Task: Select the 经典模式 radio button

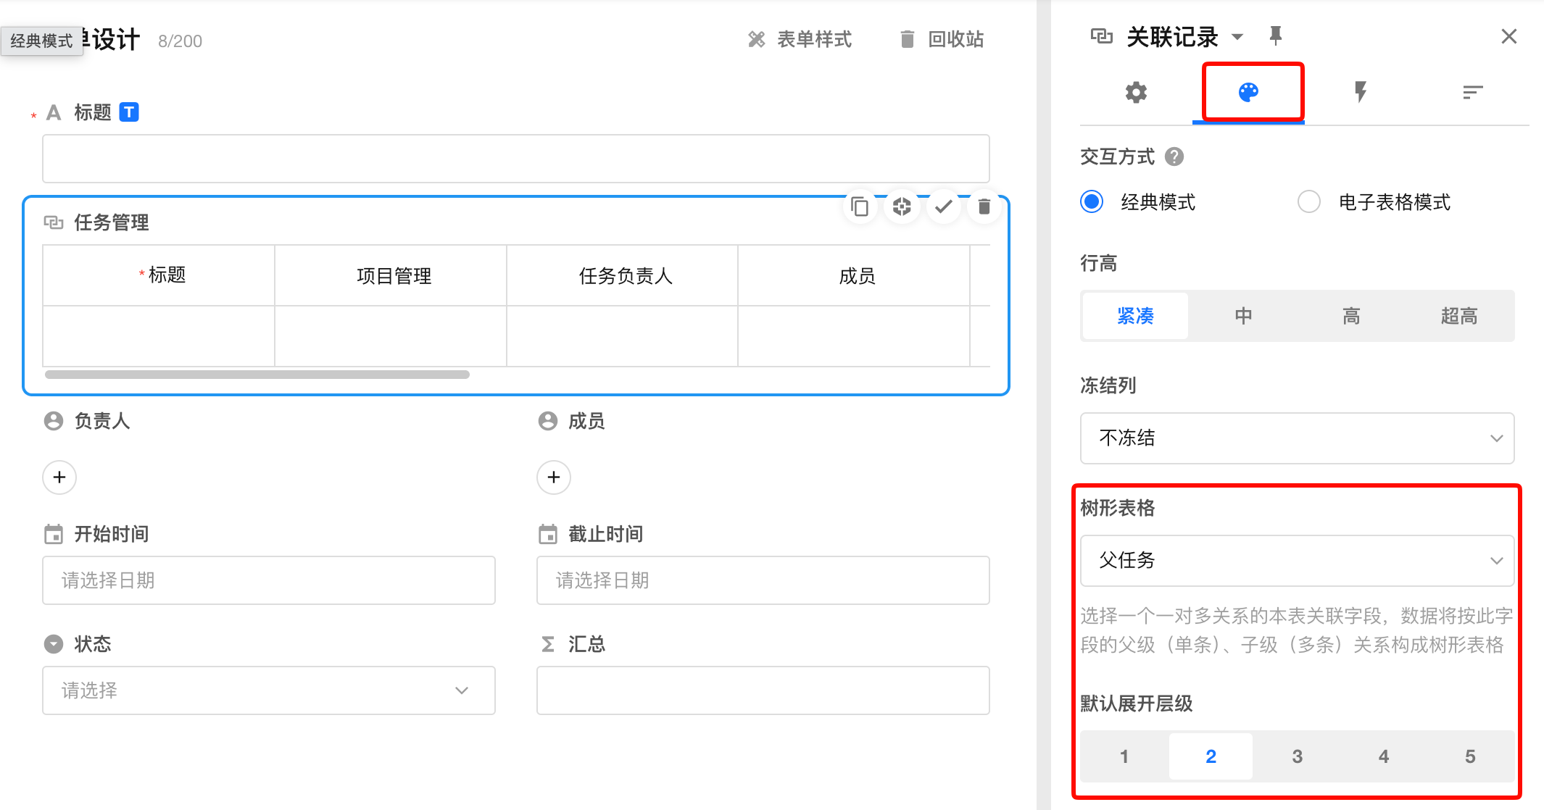Action: 1092,201
